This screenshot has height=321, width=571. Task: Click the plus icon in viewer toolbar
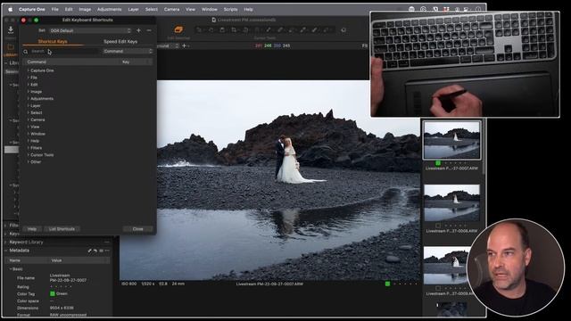click(184, 45)
